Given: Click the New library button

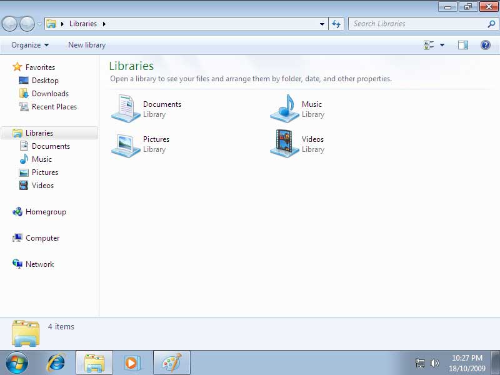Looking at the screenshot, I should click(87, 45).
